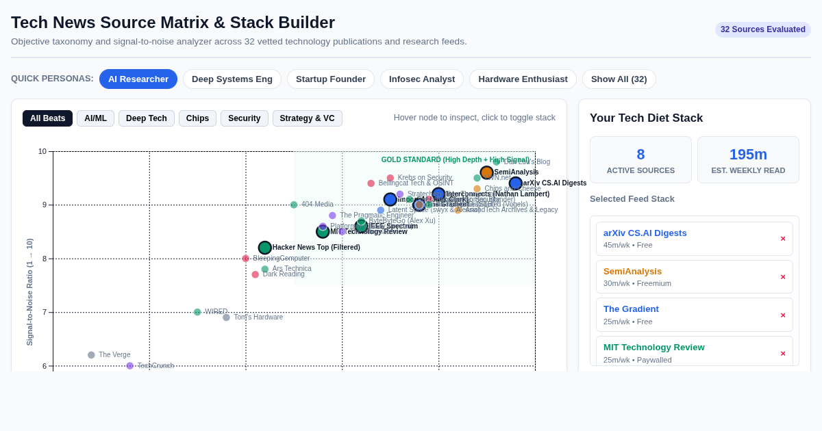This screenshot has width=822, height=431.
Task: Toggle the Dan Luu's Blog node
Action: pyautogui.click(x=497, y=162)
